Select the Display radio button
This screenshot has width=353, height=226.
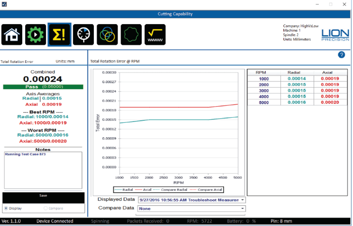[x=6, y=208]
